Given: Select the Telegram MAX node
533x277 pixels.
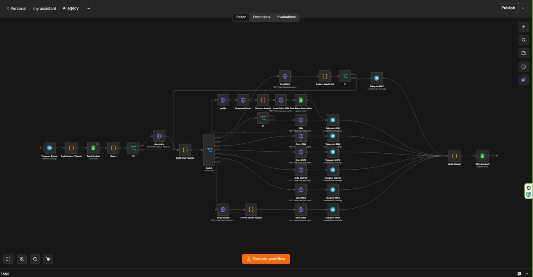Looking at the screenshot, I should click(x=376, y=78).
